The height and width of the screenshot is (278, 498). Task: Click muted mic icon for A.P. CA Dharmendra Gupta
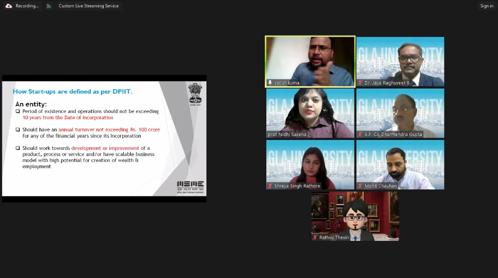click(x=360, y=135)
